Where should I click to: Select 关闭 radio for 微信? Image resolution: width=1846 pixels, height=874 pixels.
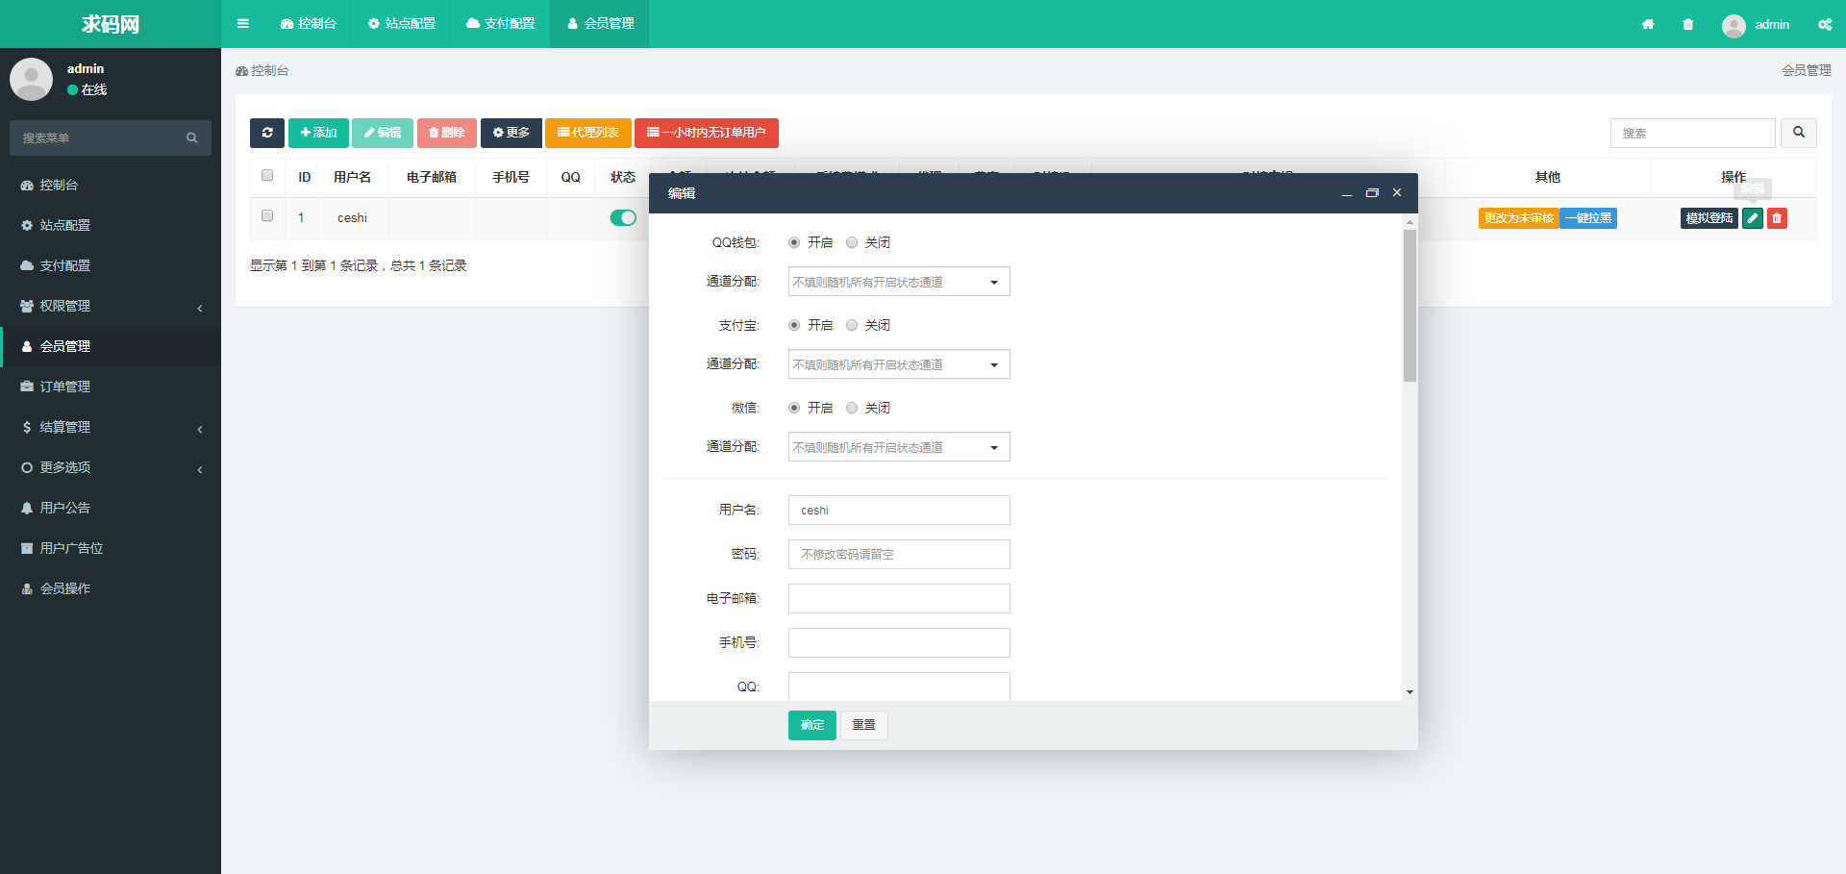[x=852, y=409]
